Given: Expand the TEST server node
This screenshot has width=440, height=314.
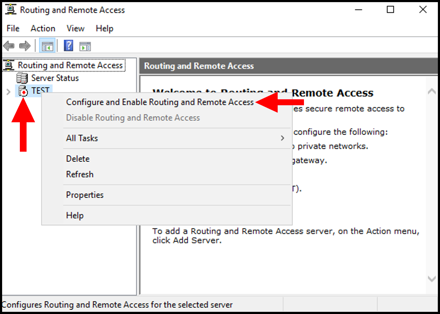Looking at the screenshot, I should (x=9, y=92).
